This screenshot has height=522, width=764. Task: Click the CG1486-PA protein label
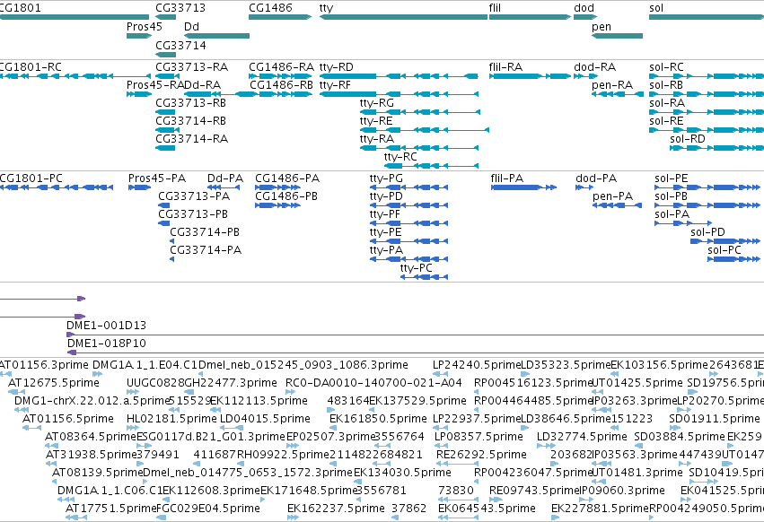287,178
